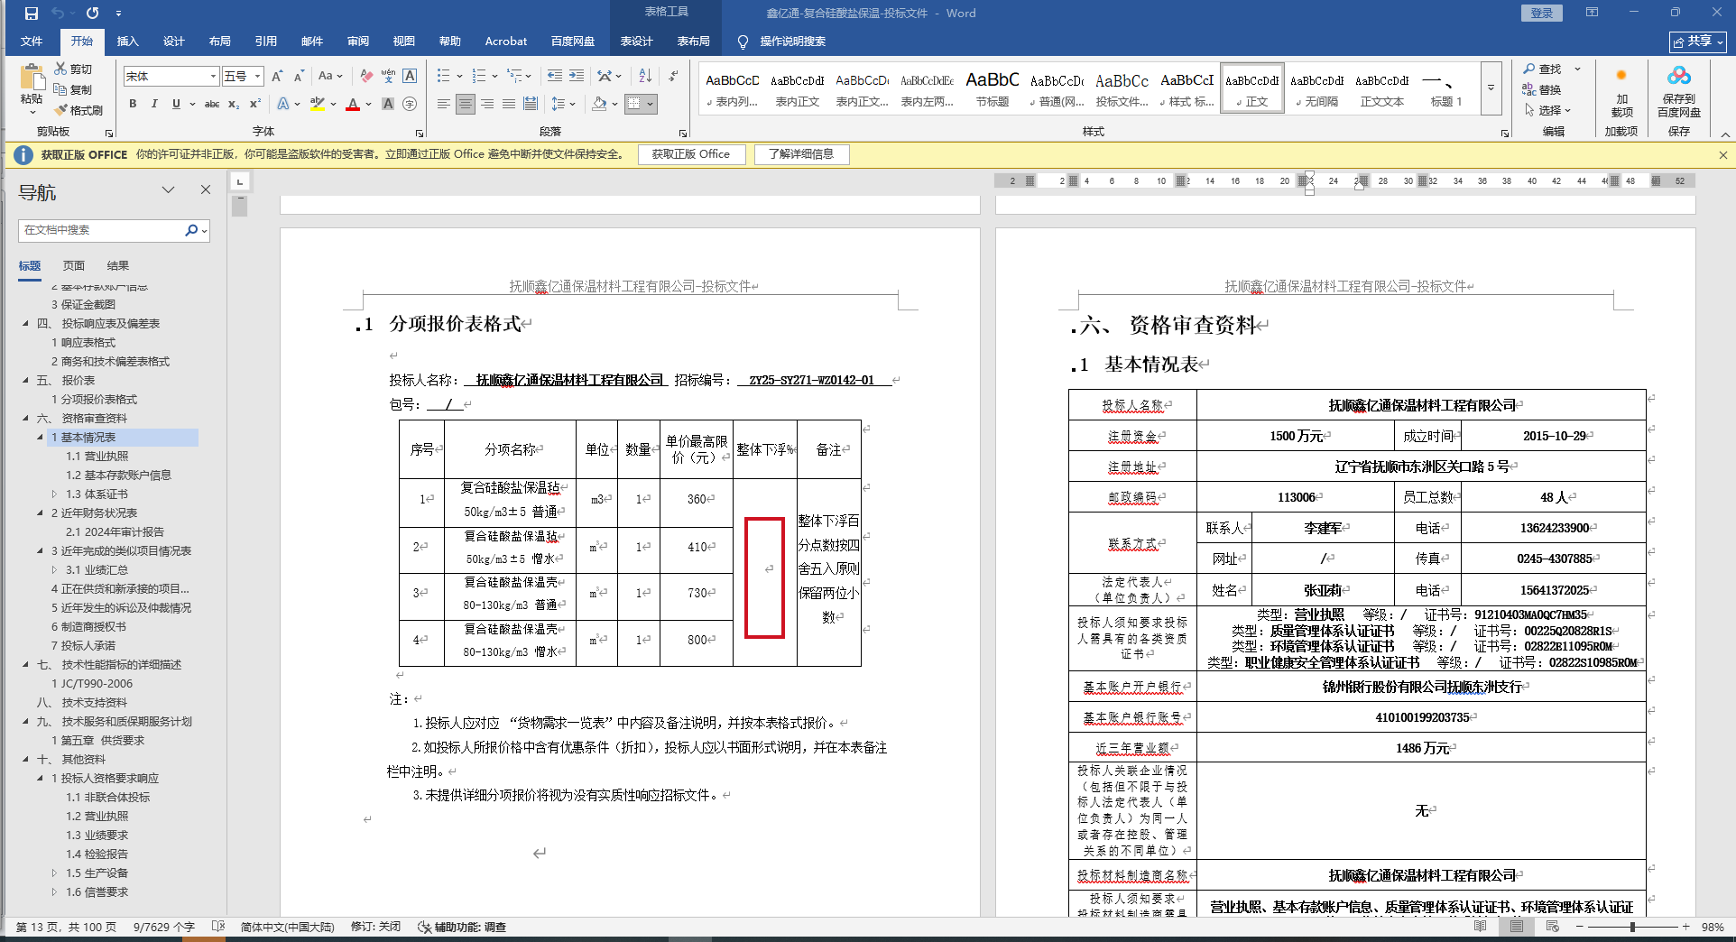
Task: Select 2.1 2024年审计报告 in navigation tree
Action: pyautogui.click(x=115, y=532)
